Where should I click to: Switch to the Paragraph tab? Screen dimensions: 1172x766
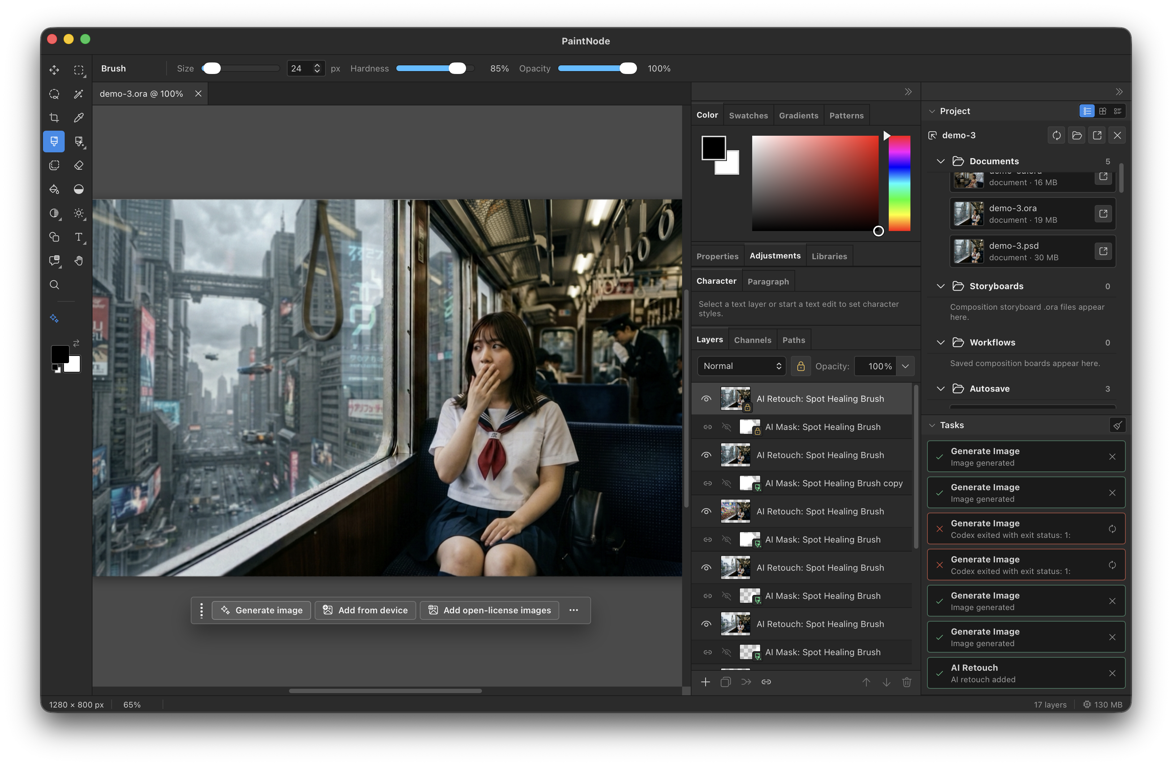[768, 282]
